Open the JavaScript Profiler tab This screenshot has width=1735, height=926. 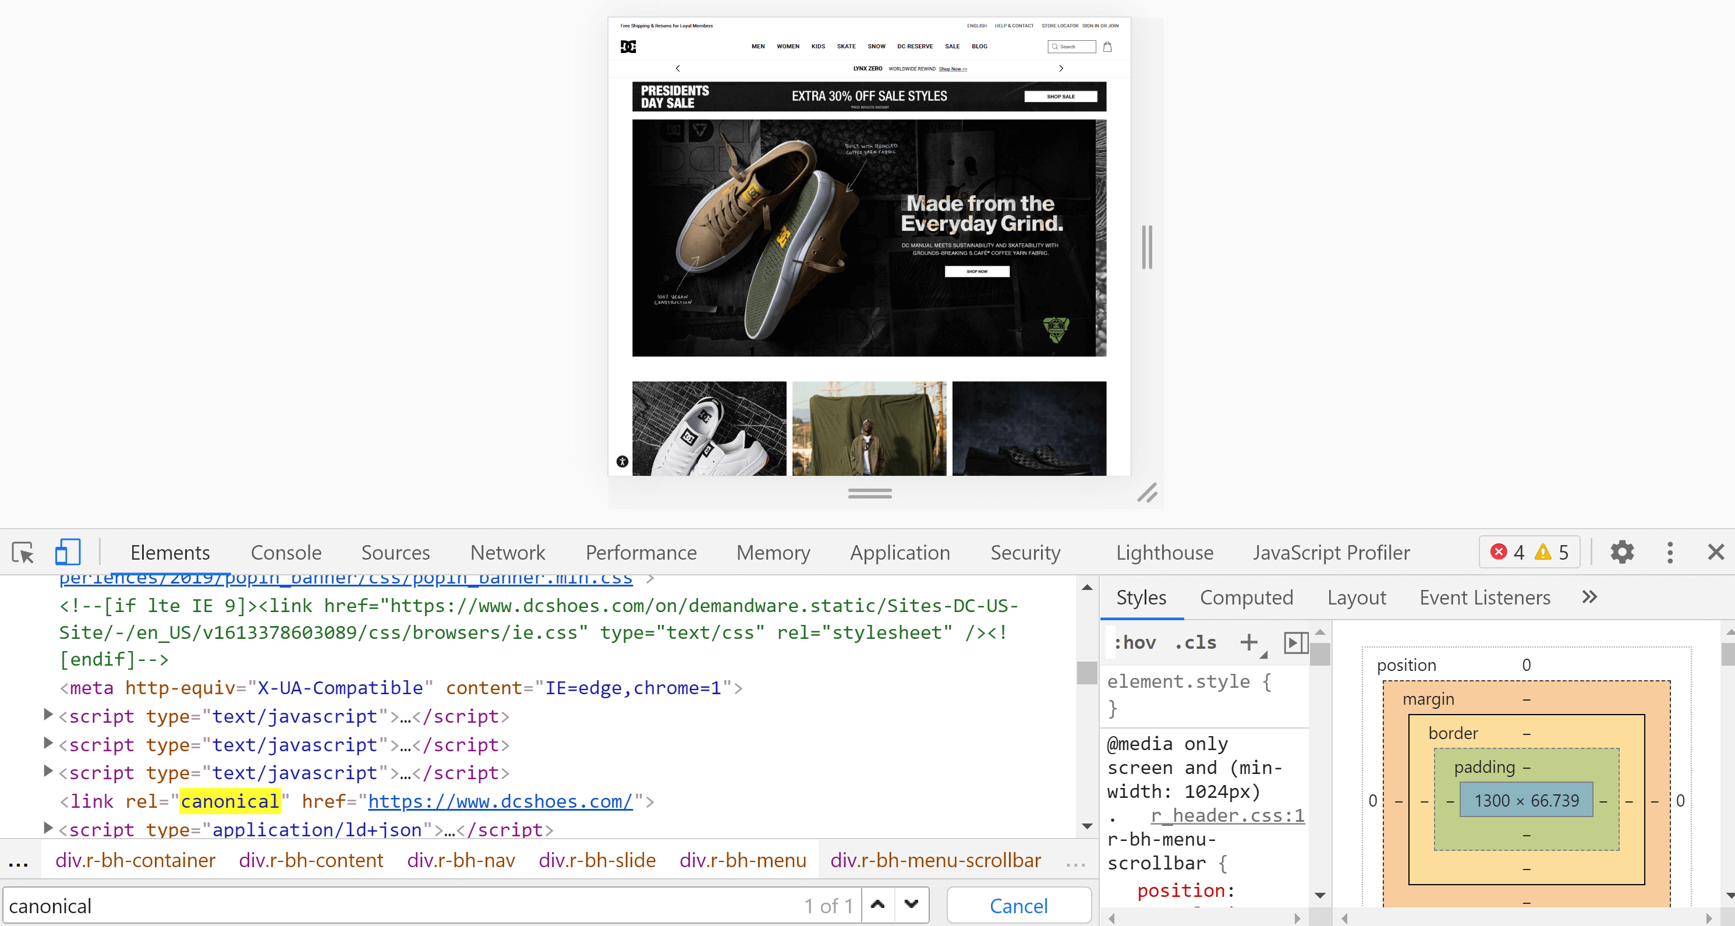pyautogui.click(x=1331, y=553)
